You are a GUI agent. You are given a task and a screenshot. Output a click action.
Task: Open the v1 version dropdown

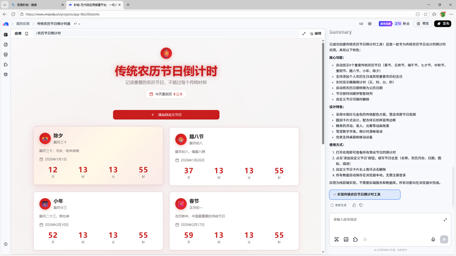tap(77, 23)
